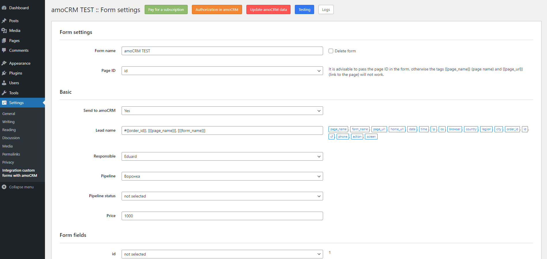Insert the os tag

click(x=442, y=129)
